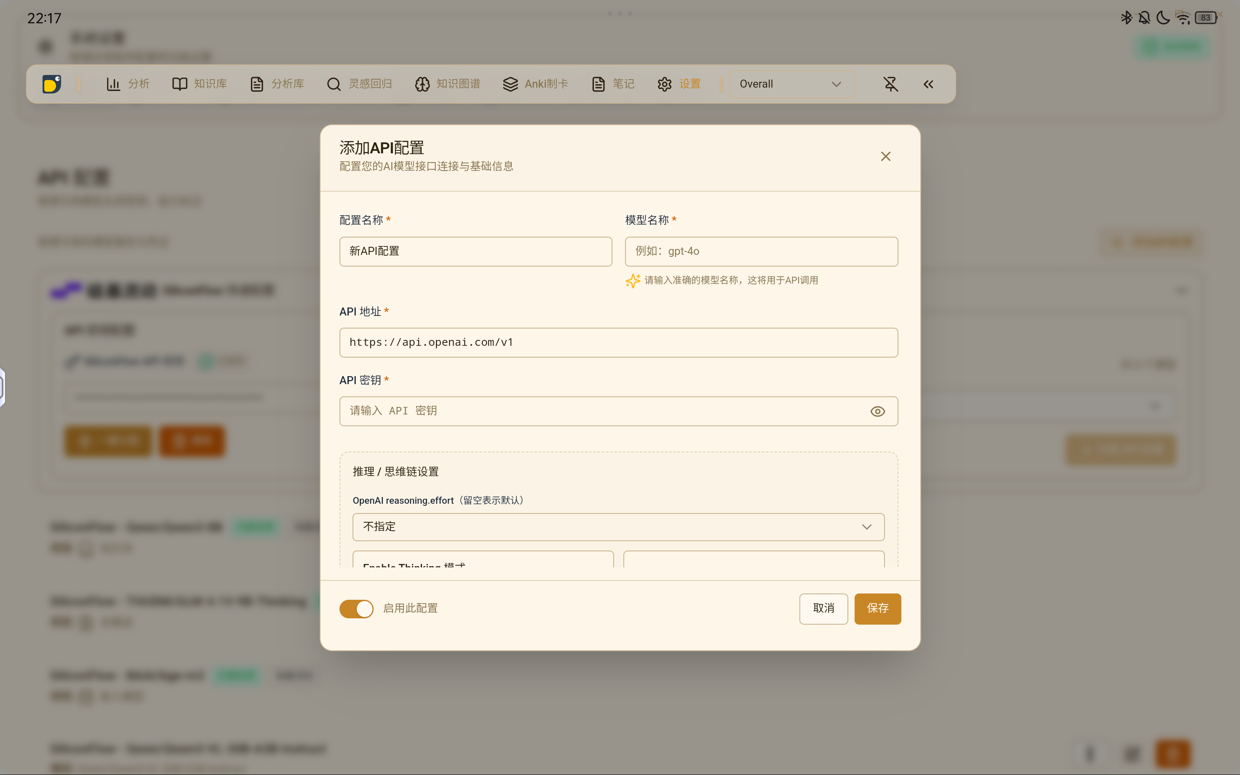Viewport: 1240px width, 775px height.
Task: Click the yellow app logo icon
Action: click(x=52, y=84)
